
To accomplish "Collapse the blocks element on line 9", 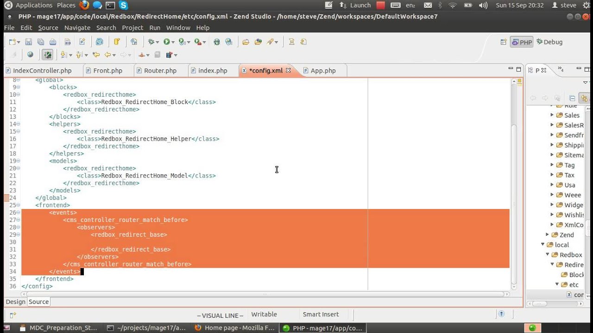I will [x=18, y=87].
